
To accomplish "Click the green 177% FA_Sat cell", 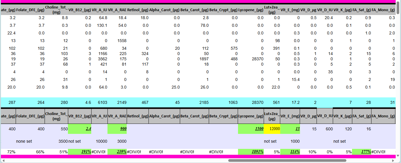I will pyautogui.click(x=361, y=152).
